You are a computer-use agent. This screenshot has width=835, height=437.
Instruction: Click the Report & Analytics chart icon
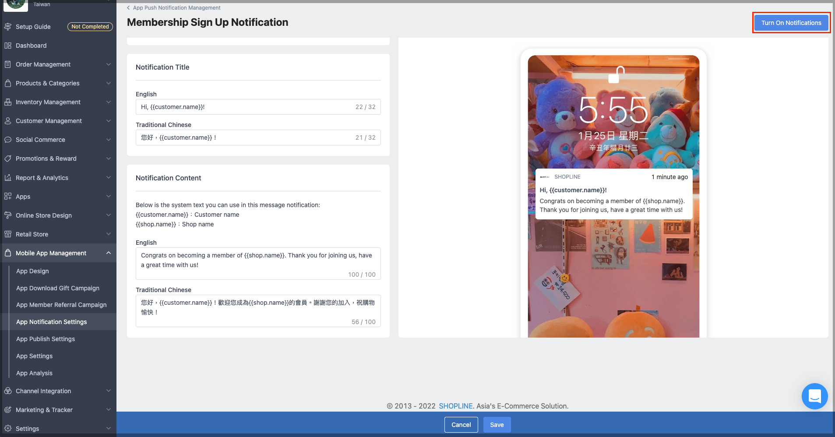[8, 178]
